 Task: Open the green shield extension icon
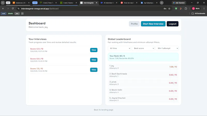click(176, 9)
